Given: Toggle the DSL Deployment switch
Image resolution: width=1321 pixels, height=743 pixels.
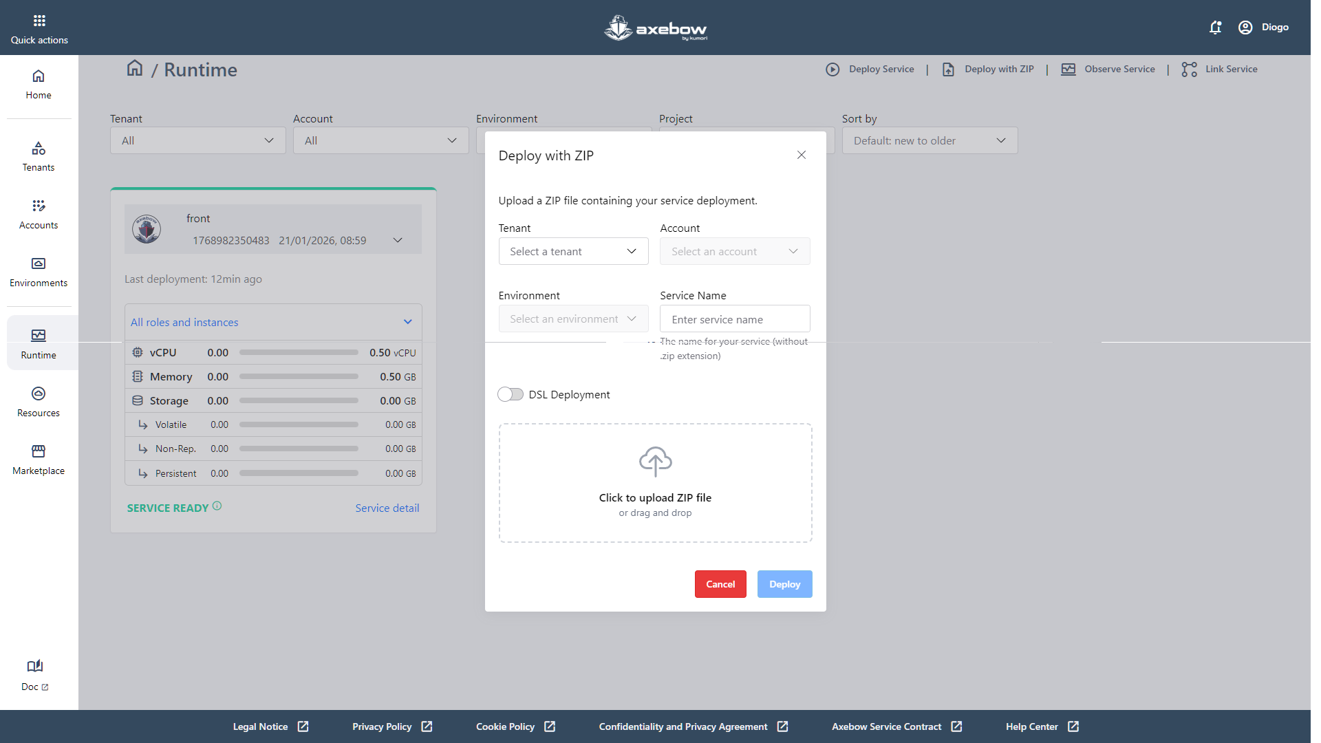Looking at the screenshot, I should tap(511, 394).
